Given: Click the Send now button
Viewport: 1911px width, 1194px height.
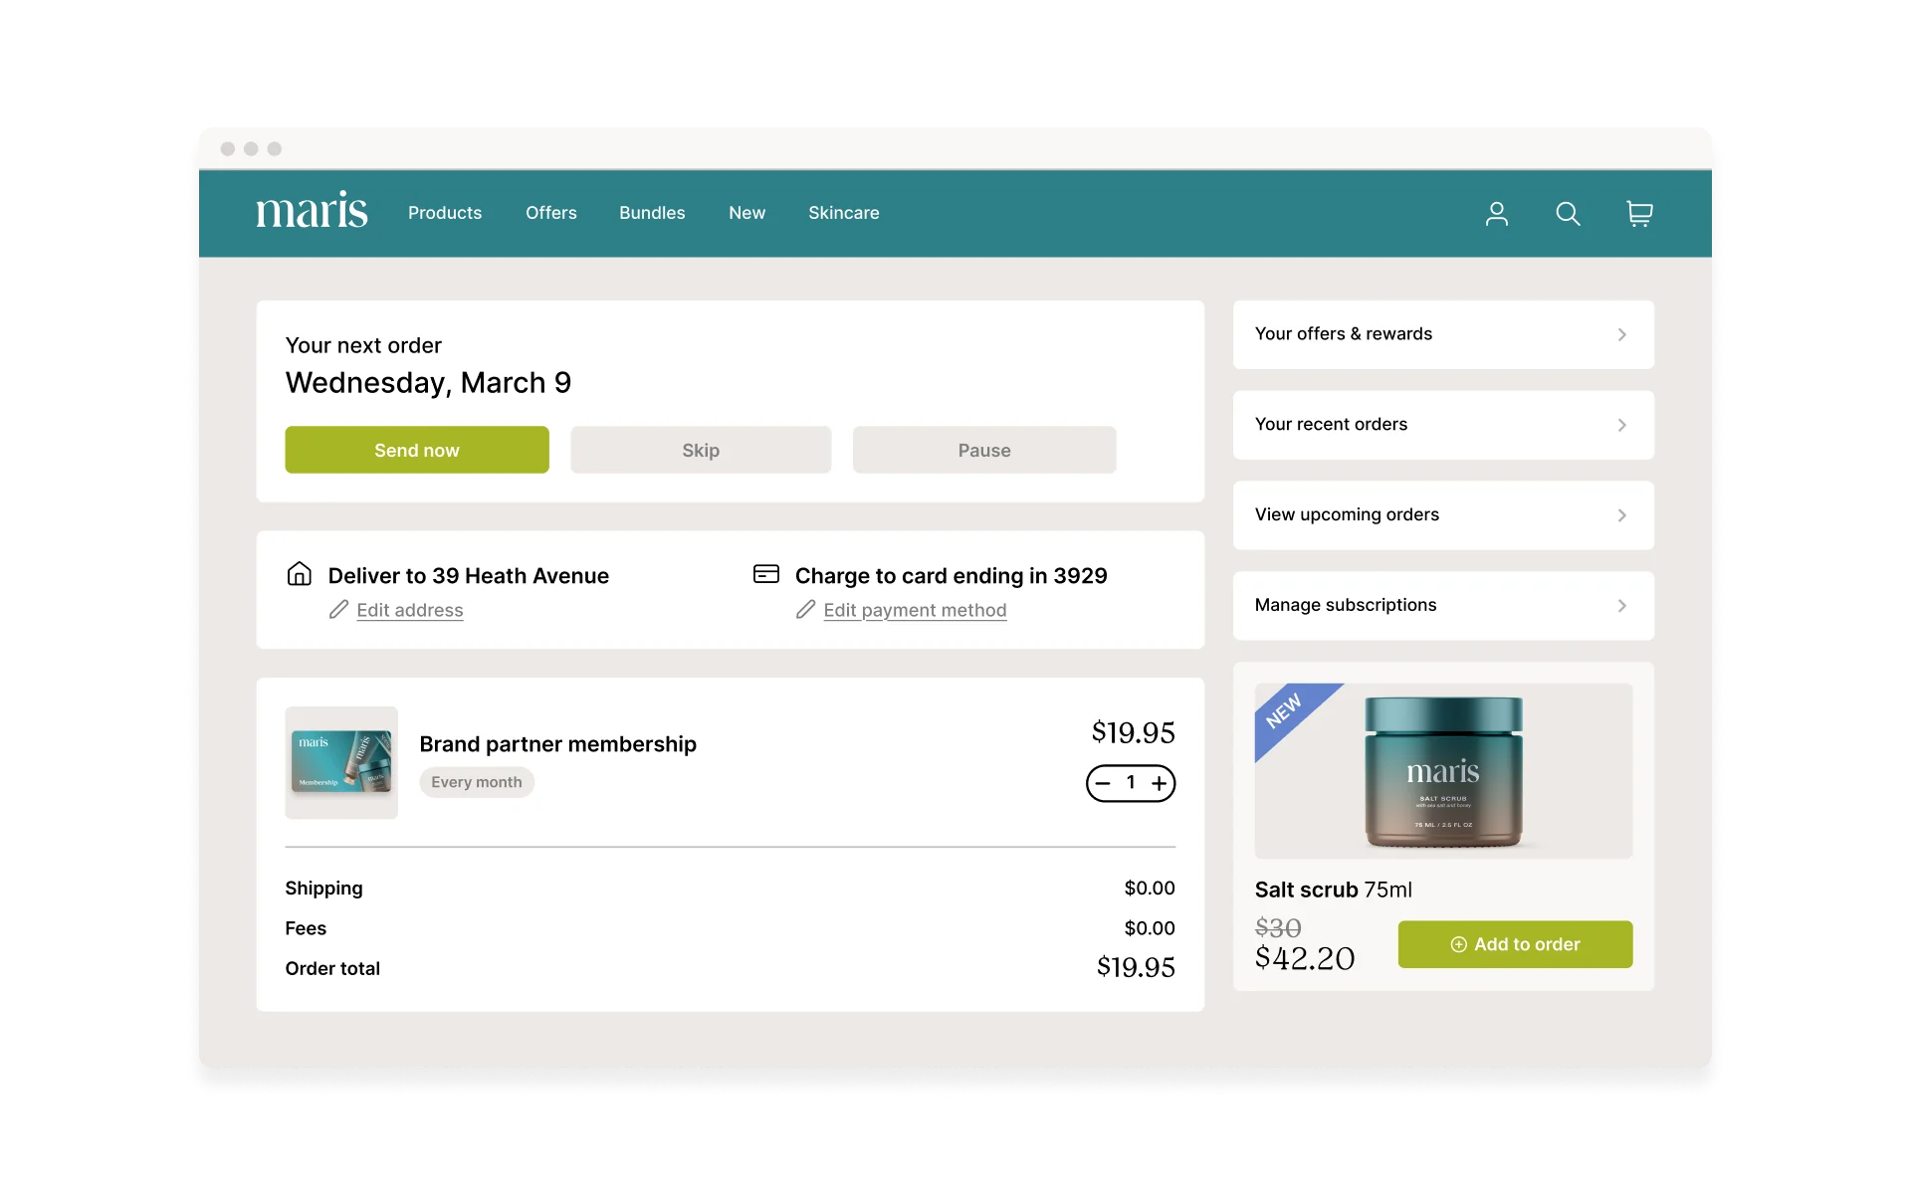Looking at the screenshot, I should click(x=416, y=450).
